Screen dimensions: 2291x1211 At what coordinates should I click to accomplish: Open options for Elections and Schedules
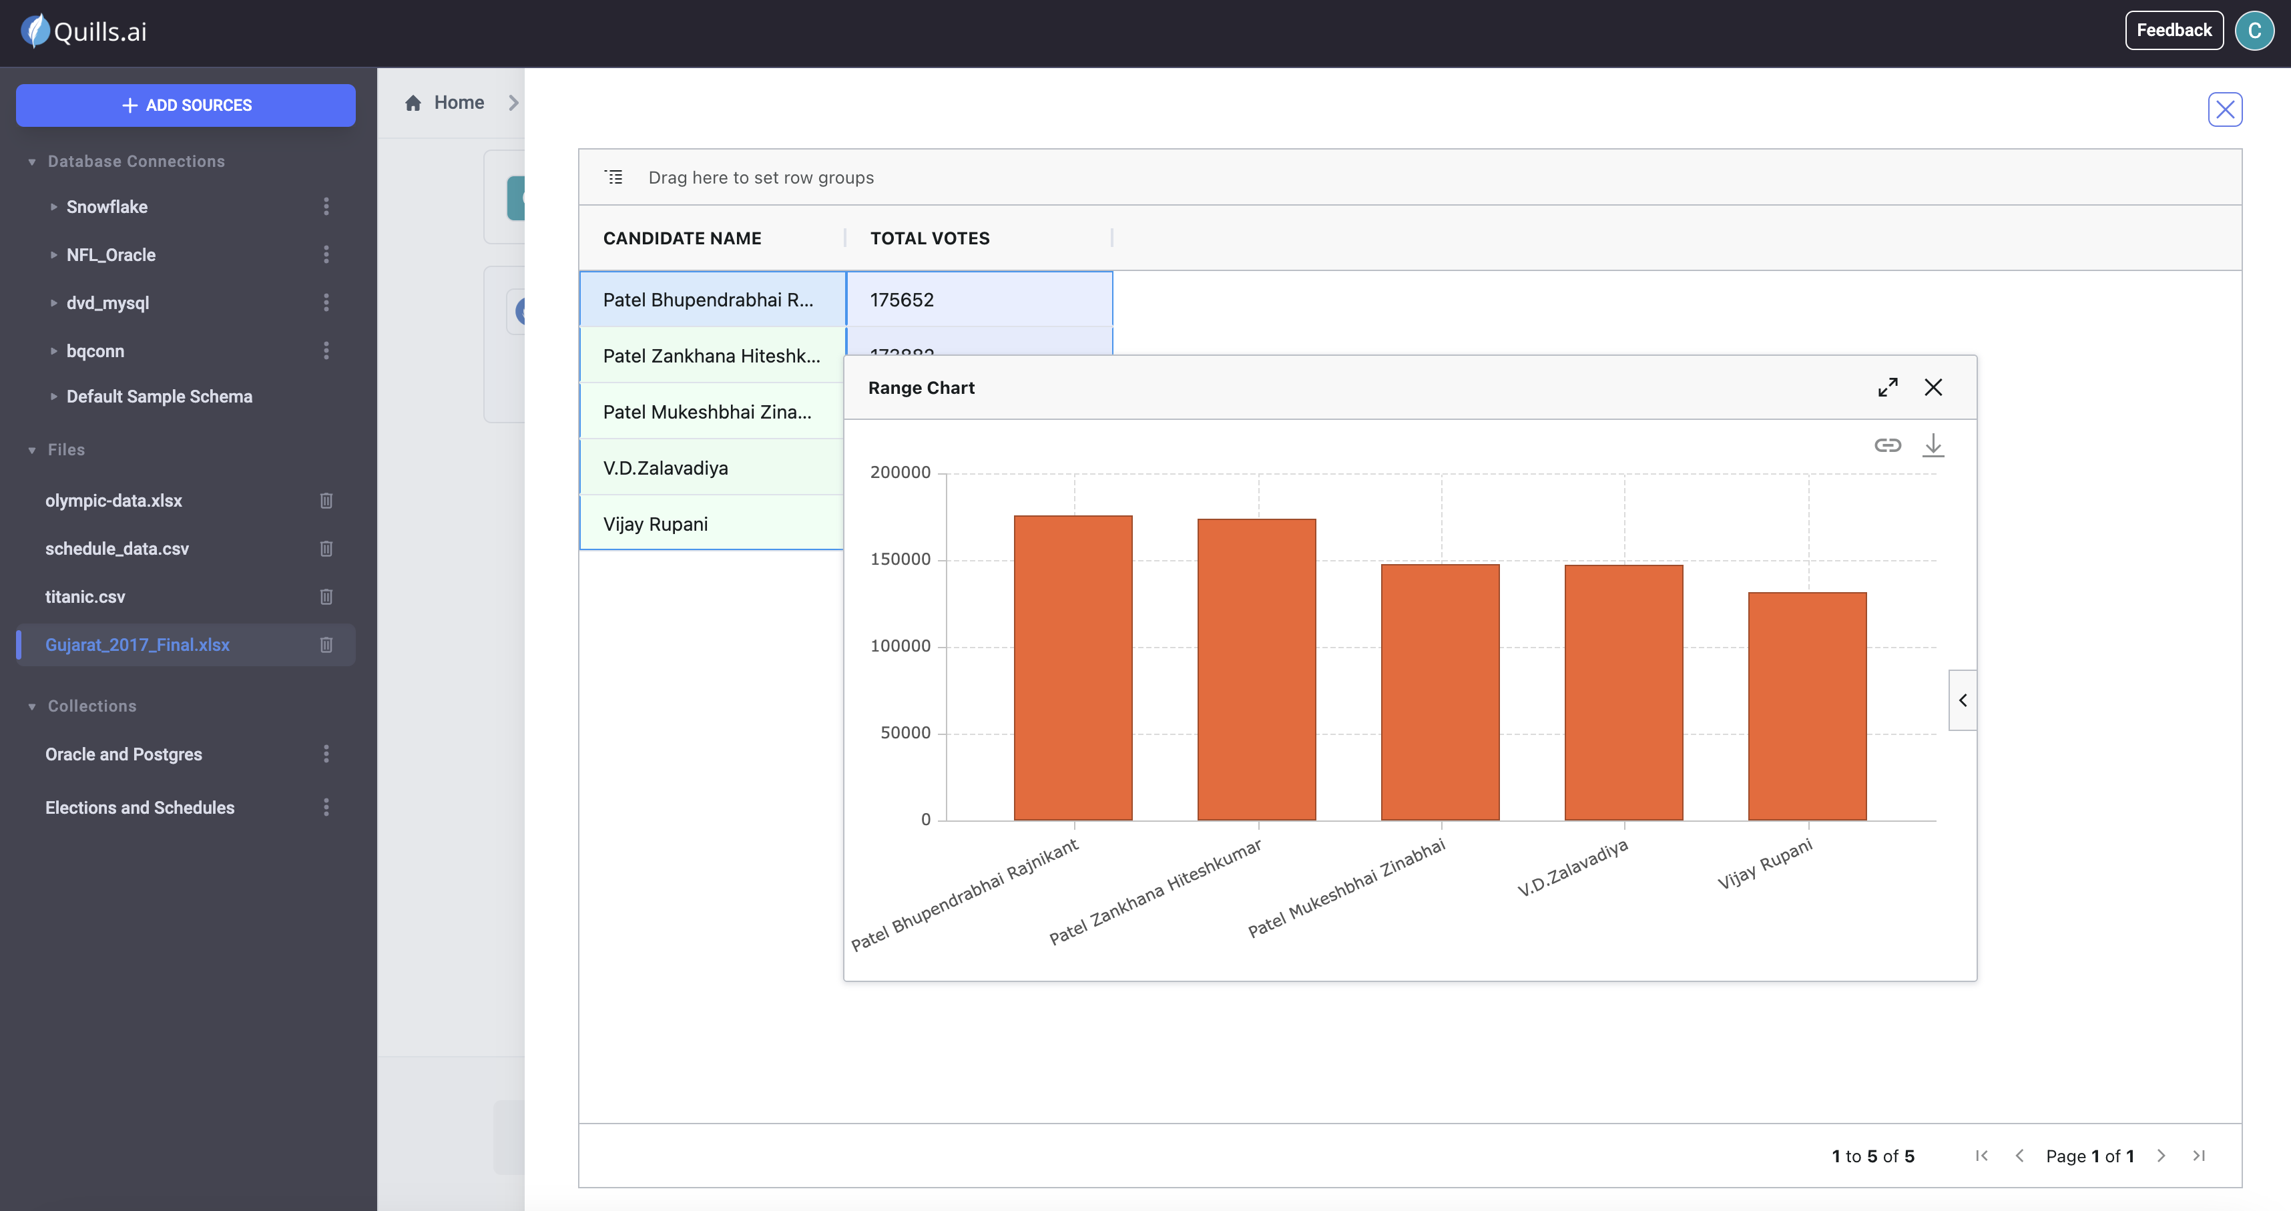click(x=326, y=807)
